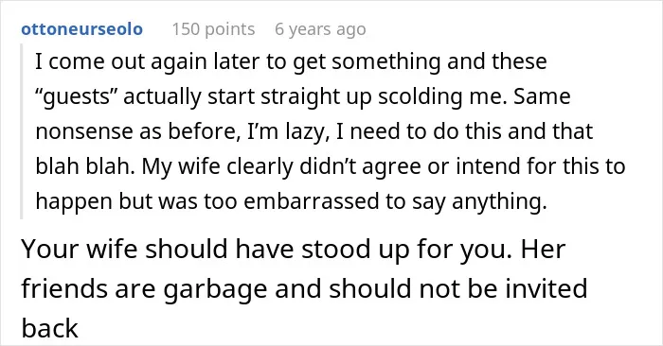
Task: Click the word "something" in the first quoted line
Action: (x=385, y=62)
